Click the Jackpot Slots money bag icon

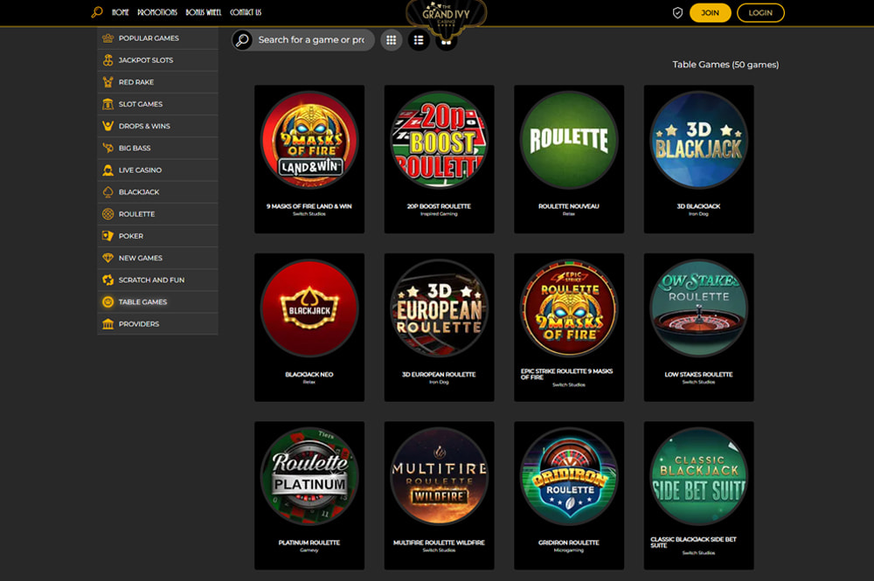pos(108,60)
